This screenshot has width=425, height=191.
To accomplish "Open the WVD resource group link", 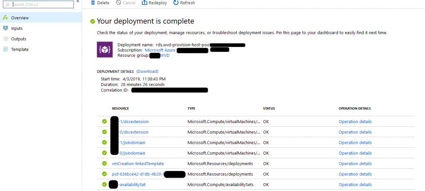I will coord(165,56).
